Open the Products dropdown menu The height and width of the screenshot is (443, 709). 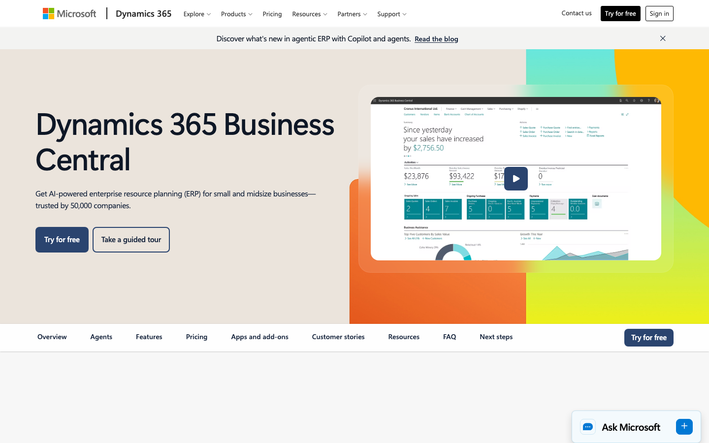coord(236,14)
